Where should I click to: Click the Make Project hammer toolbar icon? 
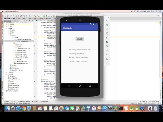pyautogui.click(x=35, y=16)
